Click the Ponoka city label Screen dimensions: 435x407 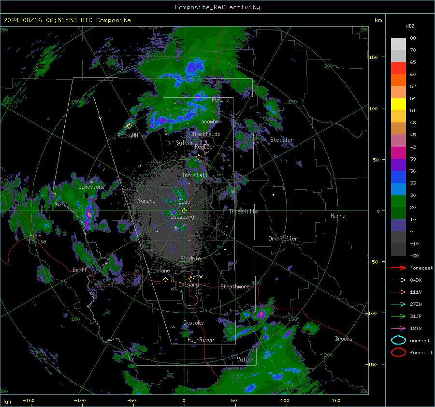click(x=220, y=100)
